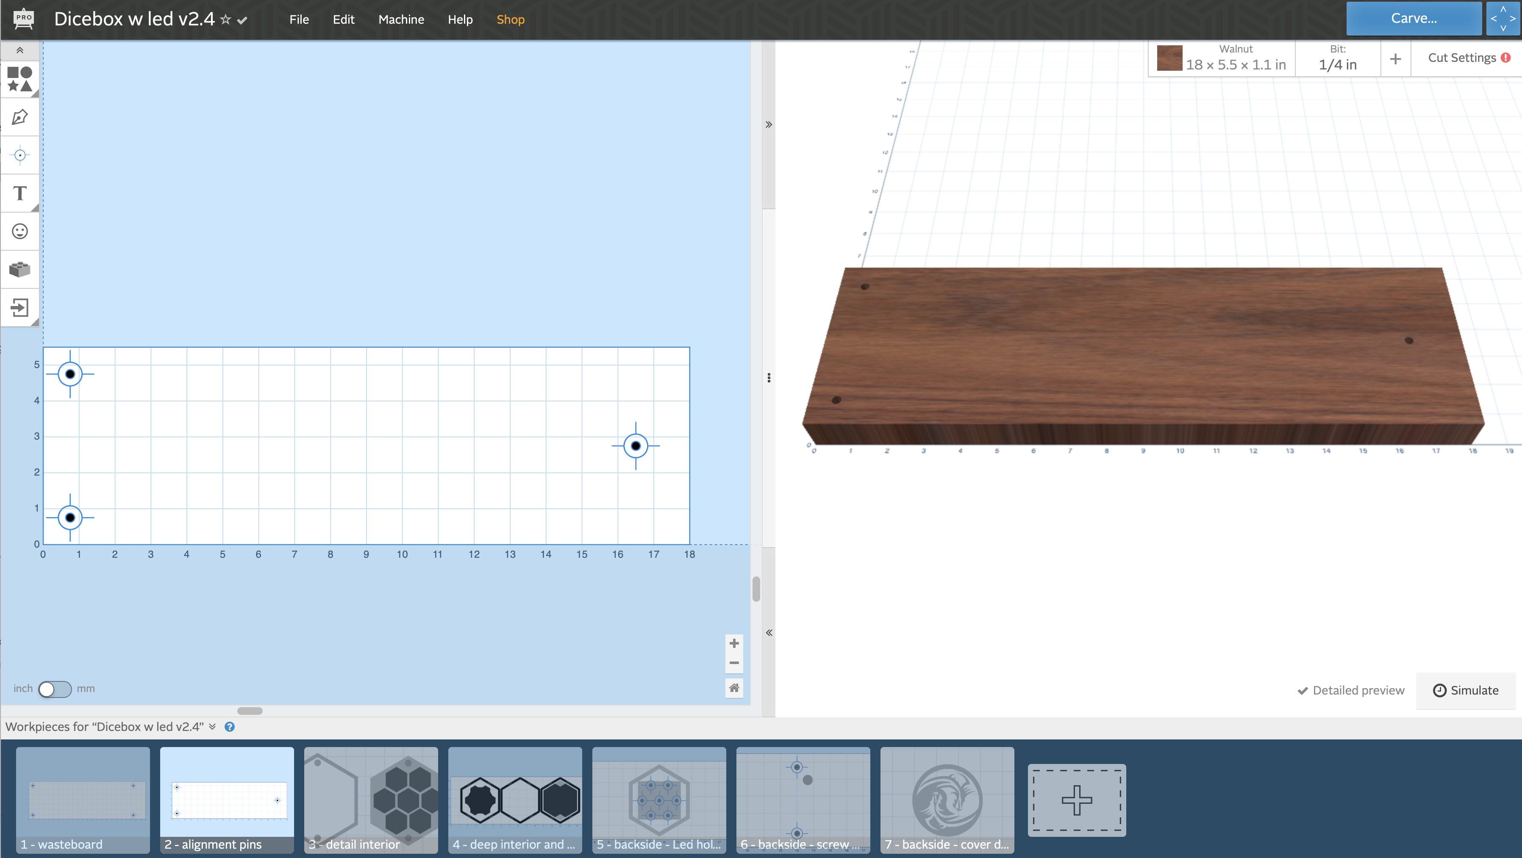Open the Apps block icon

(x=19, y=269)
